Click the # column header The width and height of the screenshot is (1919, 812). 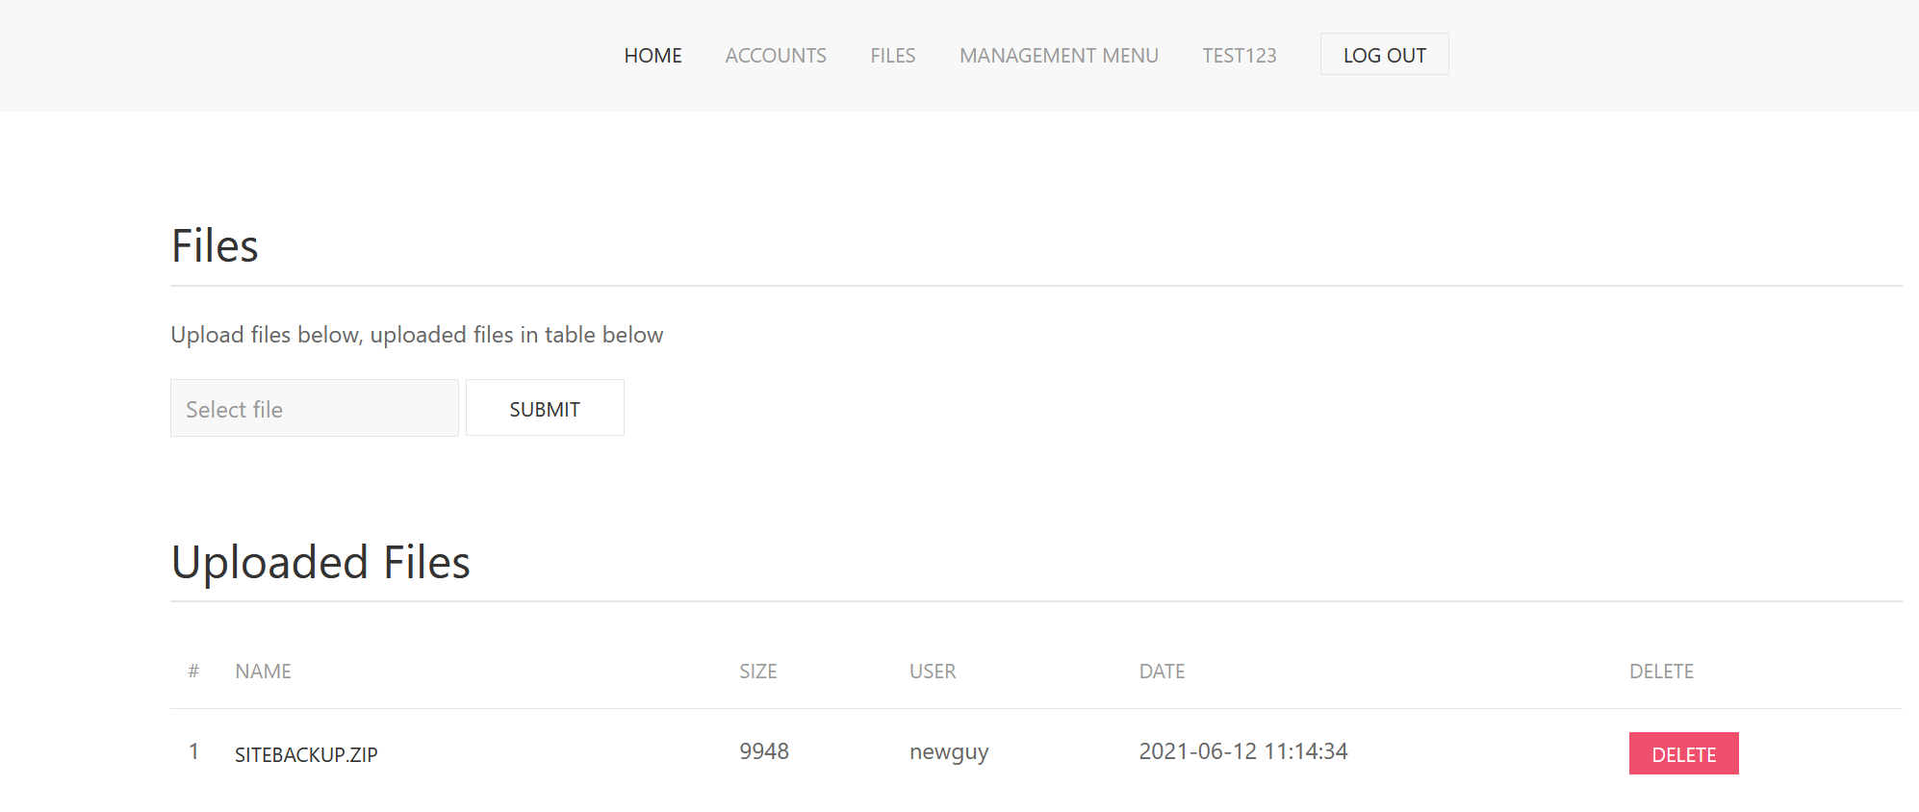click(193, 672)
